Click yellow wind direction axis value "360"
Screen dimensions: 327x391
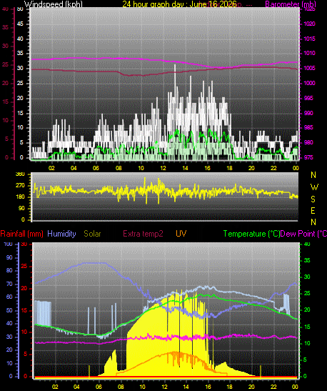20,174
